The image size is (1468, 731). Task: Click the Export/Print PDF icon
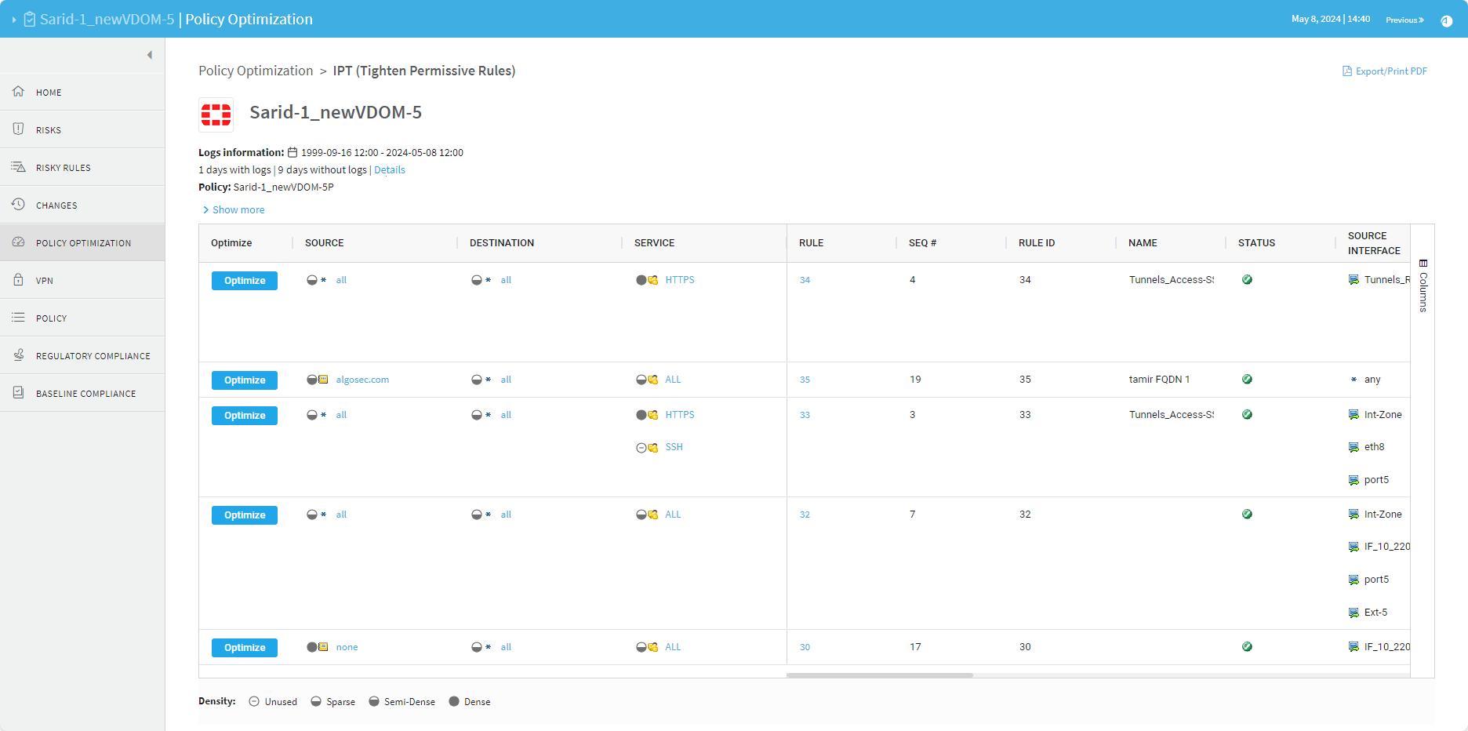pyautogui.click(x=1347, y=71)
